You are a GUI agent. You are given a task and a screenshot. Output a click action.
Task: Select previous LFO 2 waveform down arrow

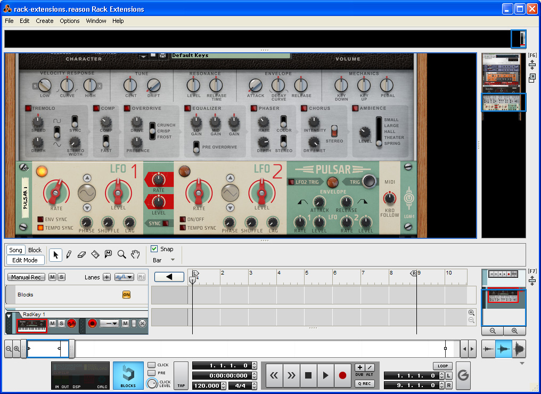(x=230, y=207)
